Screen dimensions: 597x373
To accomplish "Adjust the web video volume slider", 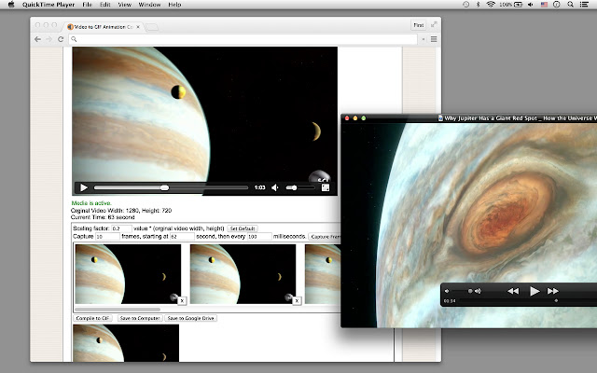I will click(x=300, y=187).
